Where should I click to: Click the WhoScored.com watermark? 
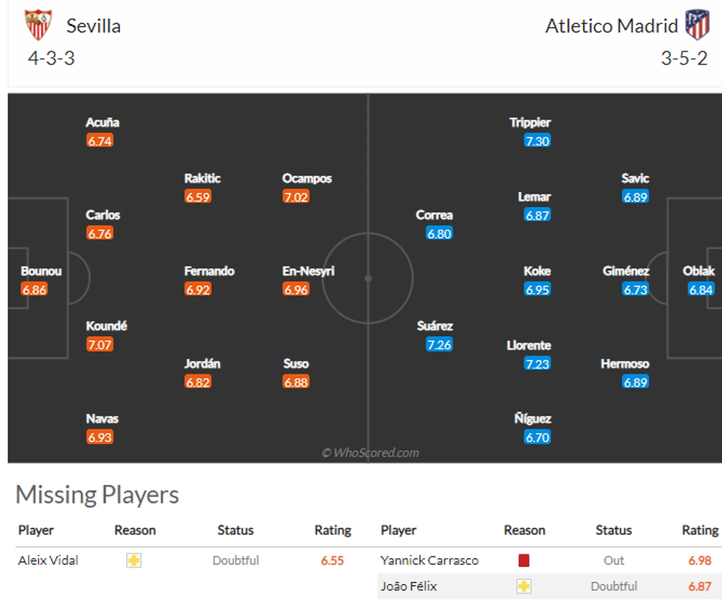tap(370, 453)
